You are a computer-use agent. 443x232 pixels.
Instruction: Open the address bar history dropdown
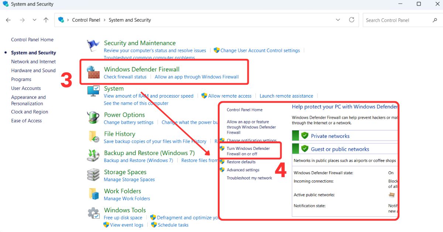tap(338, 20)
